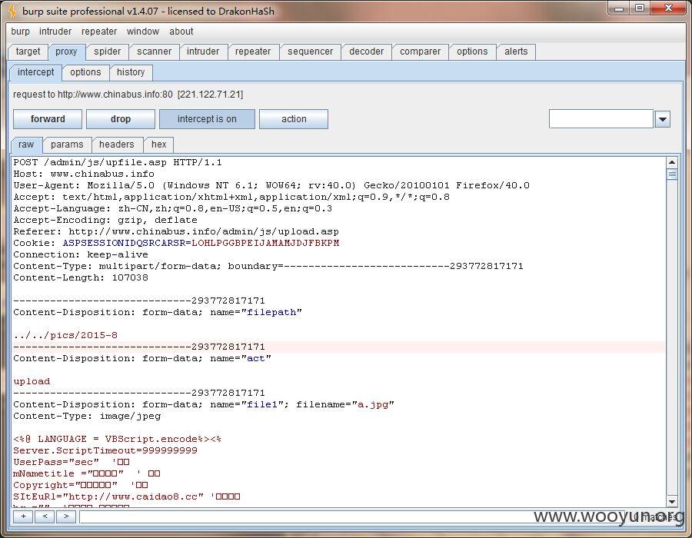View the alerts tab

[x=516, y=51]
